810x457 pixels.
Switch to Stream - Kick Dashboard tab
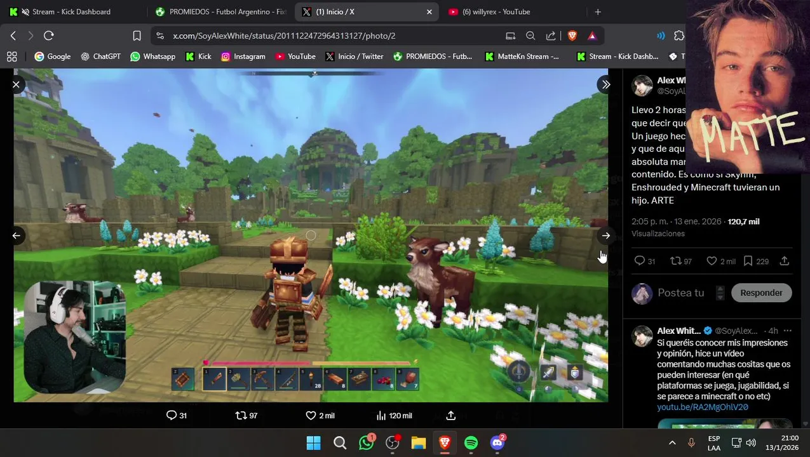(71, 11)
